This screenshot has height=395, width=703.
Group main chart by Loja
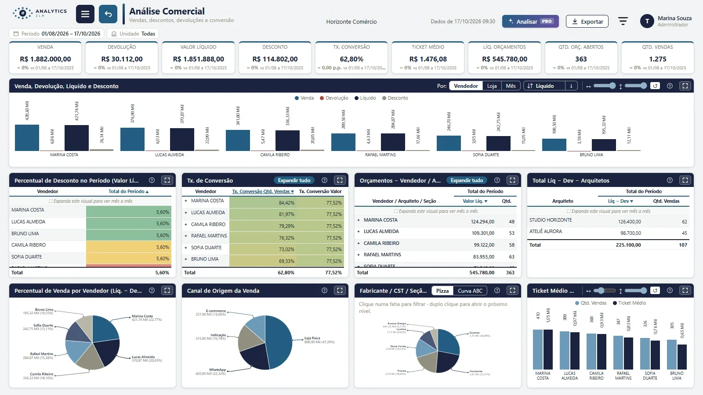pos(492,86)
